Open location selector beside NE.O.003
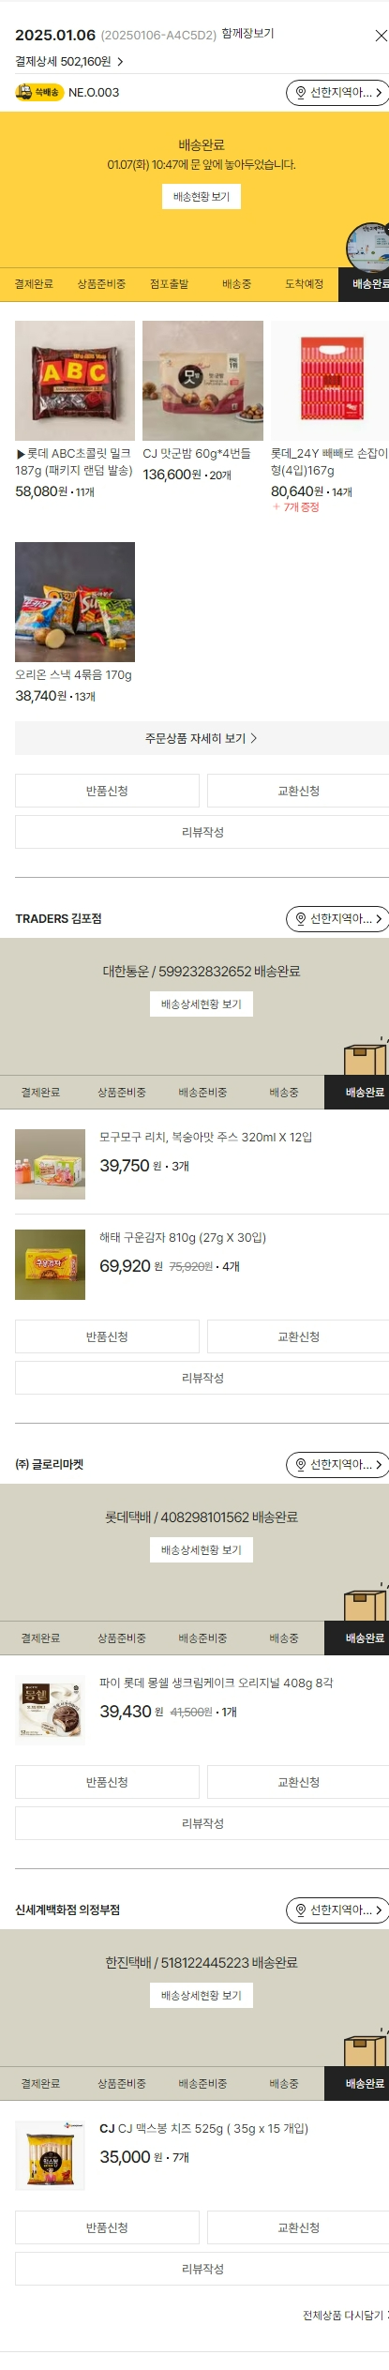This screenshot has width=389, height=2370. tap(337, 93)
